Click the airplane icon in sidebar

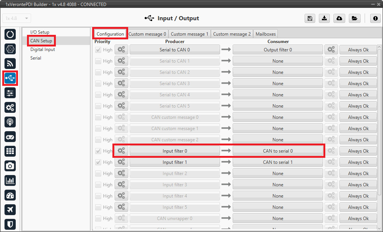(x=10, y=210)
